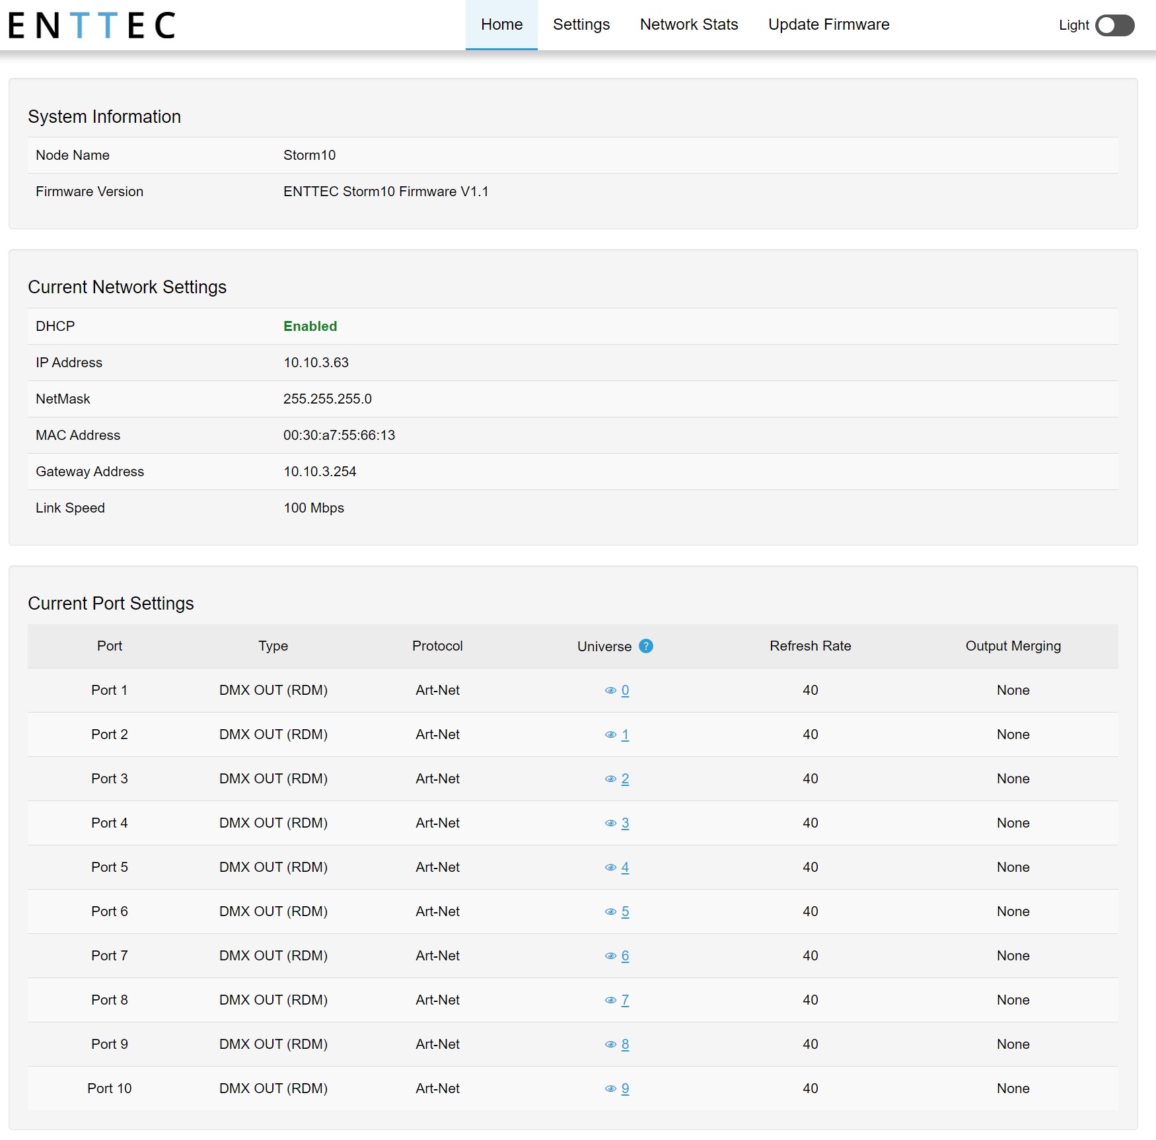The width and height of the screenshot is (1156, 1140).
Task: Click Output Merging None for Port 9
Action: (x=1013, y=1044)
